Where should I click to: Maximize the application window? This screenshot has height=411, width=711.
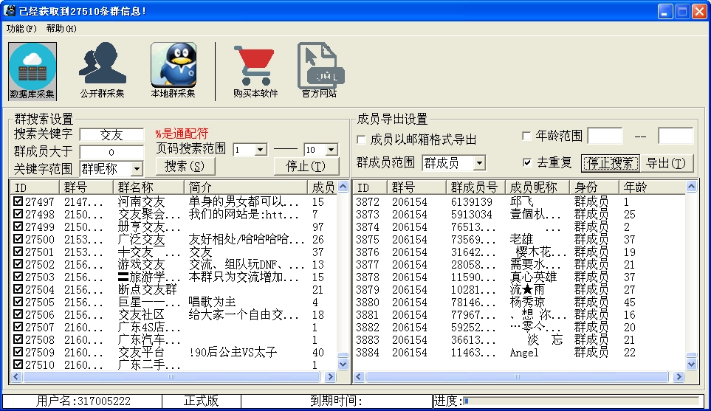tap(682, 11)
